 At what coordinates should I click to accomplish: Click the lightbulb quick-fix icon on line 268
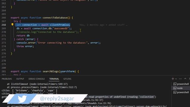coord(12,24)
